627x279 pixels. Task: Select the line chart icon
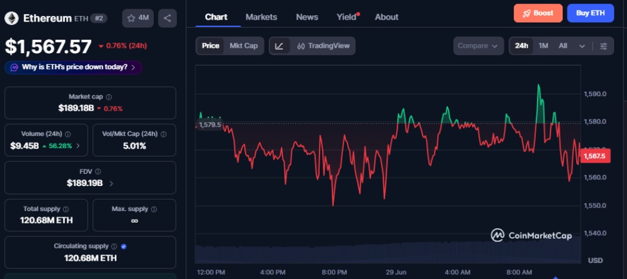[279, 46]
